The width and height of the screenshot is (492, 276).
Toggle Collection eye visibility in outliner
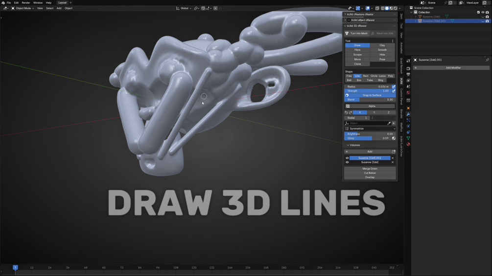pyautogui.click(x=483, y=12)
